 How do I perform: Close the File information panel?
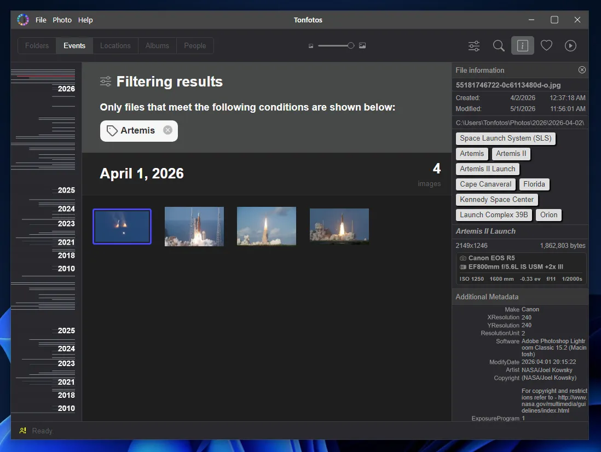582,69
